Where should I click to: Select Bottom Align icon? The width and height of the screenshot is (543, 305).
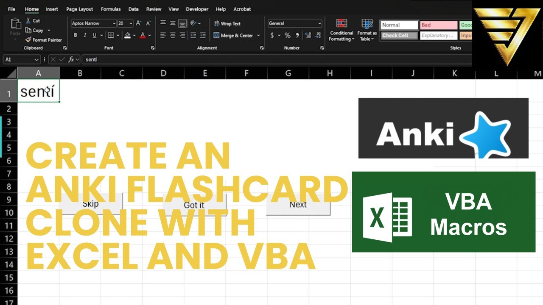(x=182, y=23)
